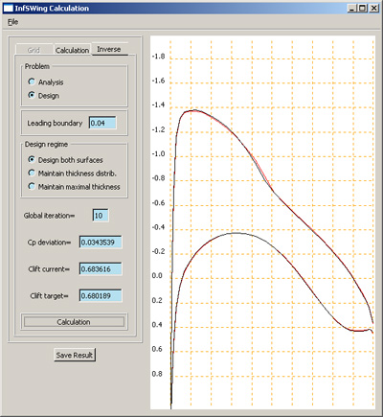Click the Leading boundary input field
The height and width of the screenshot is (417, 383).
[102, 123]
